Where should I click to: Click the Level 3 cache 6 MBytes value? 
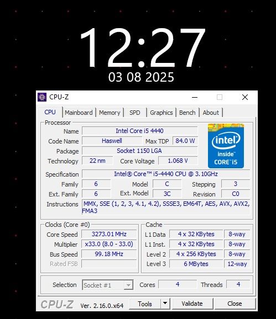pyautogui.click(x=196, y=264)
